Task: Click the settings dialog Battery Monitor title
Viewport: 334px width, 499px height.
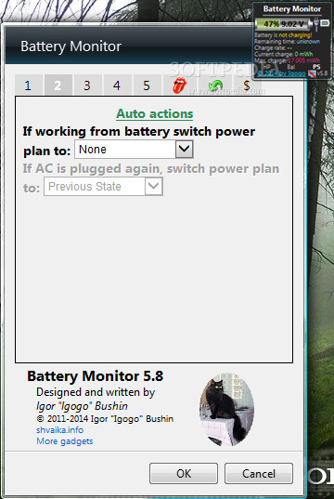Action: (71, 46)
